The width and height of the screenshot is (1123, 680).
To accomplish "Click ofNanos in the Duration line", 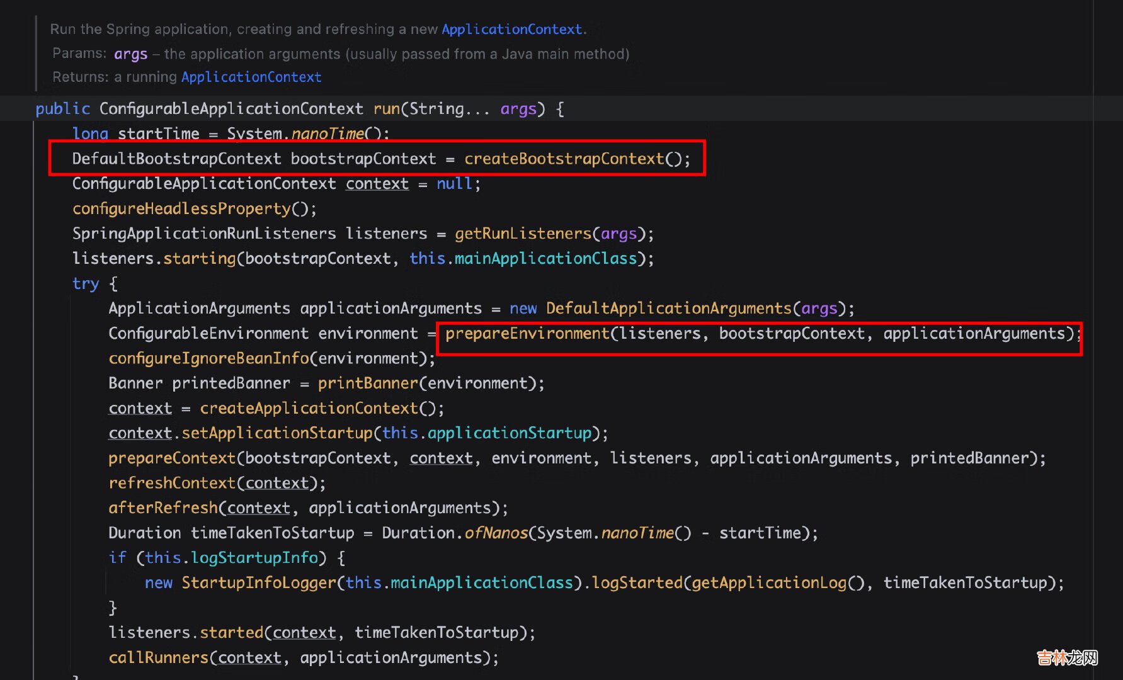I will pos(496,533).
